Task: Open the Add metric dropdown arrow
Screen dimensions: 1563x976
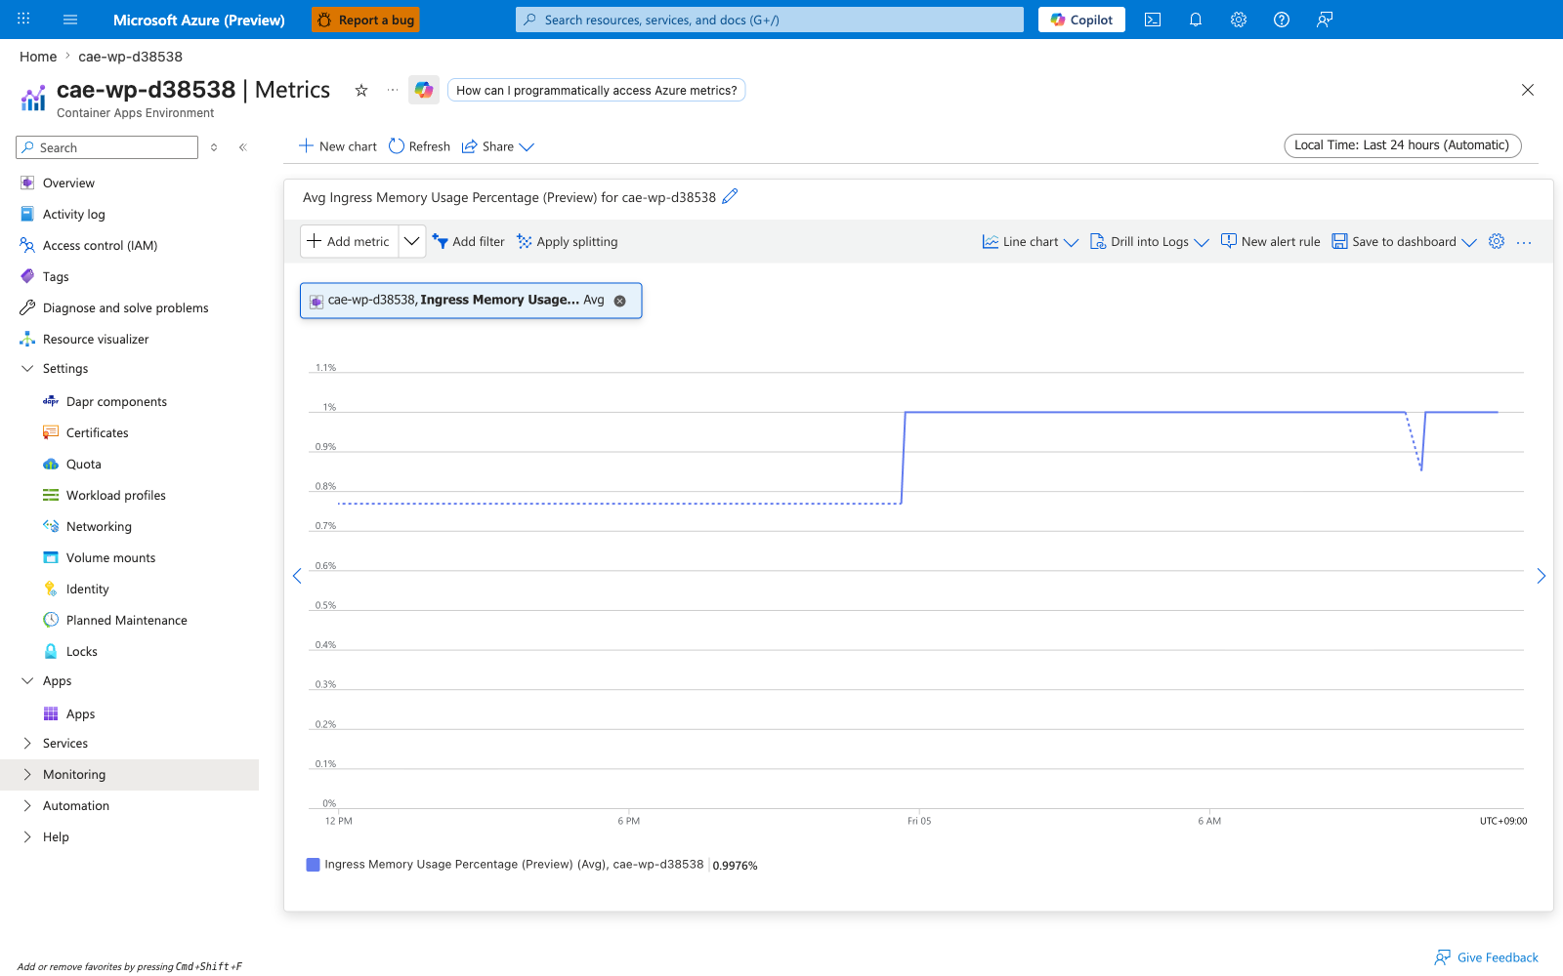Action: (x=412, y=241)
